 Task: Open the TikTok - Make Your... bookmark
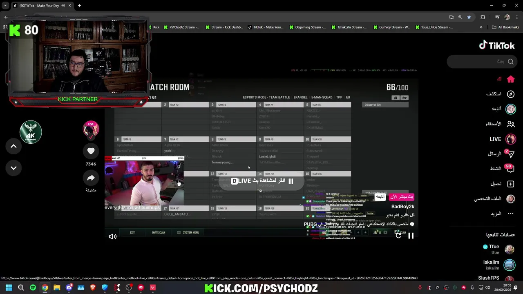pyautogui.click(x=266, y=27)
